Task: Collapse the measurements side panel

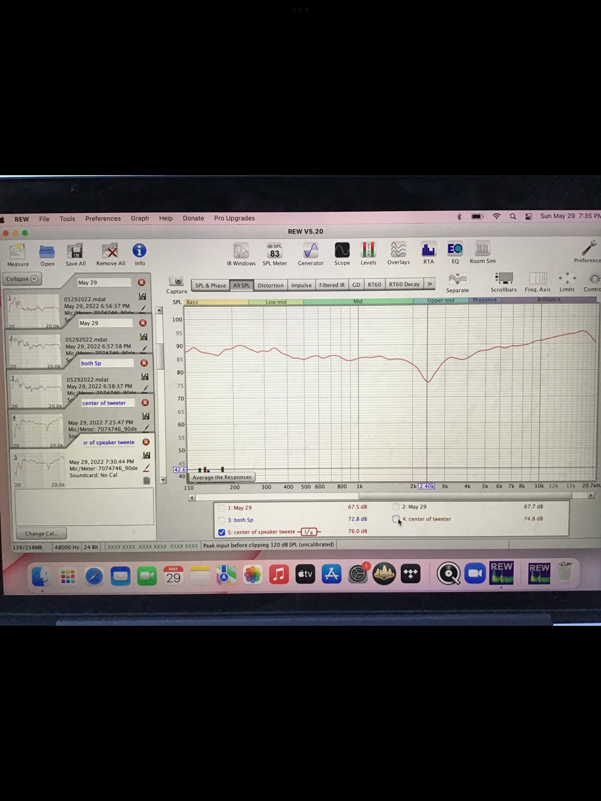Action: point(22,279)
